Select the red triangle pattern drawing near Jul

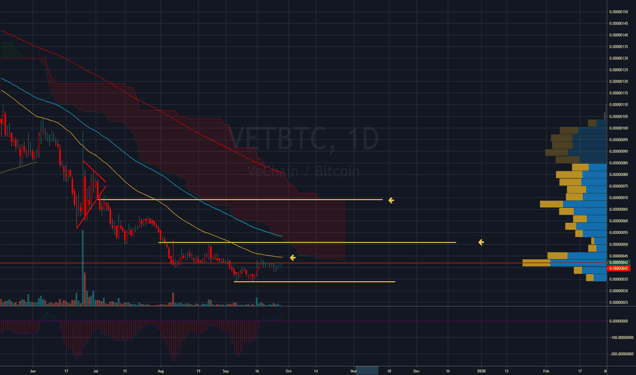91,194
